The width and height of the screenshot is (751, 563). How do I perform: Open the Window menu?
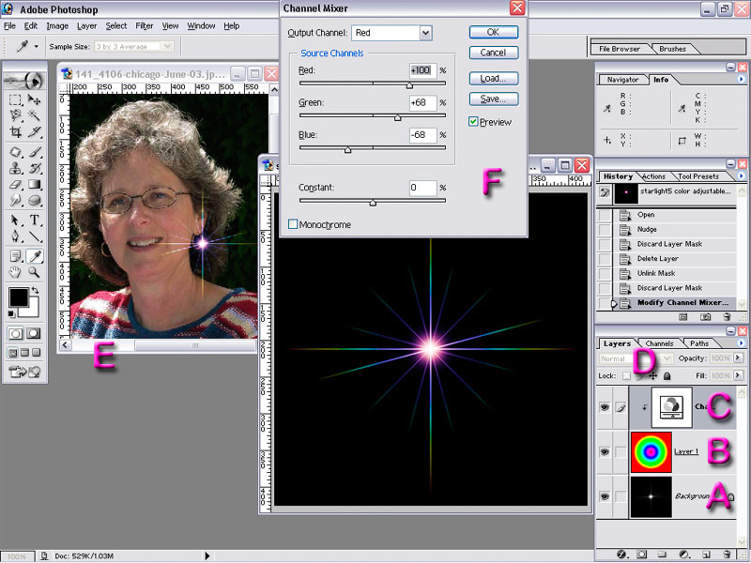point(201,26)
